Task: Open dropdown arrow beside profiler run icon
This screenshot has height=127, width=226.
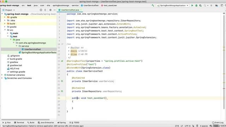Action: coord(208,6)
